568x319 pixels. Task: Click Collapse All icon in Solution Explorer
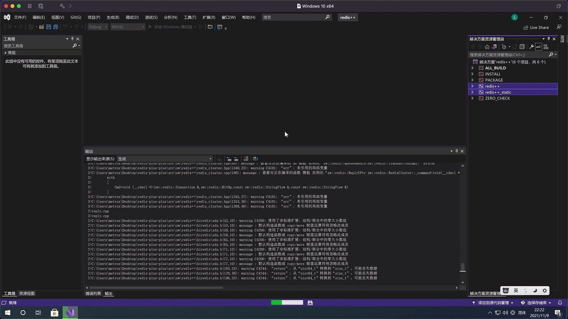[x=522, y=47]
